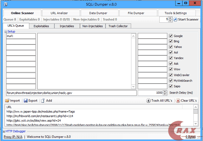
Task: Open the Trash Collector sub-tab
Action: pyautogui.click(x=118, y=26)
